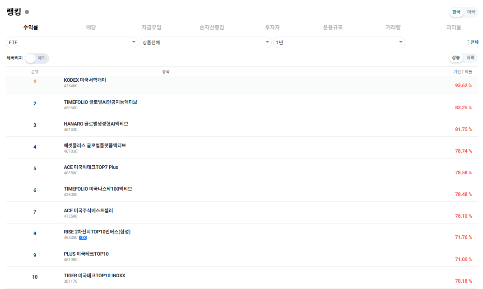The height and width of the screenshot is (289, 483).
Task: Open the ETF product type dropdown
Action: click(x=72, y=42)
